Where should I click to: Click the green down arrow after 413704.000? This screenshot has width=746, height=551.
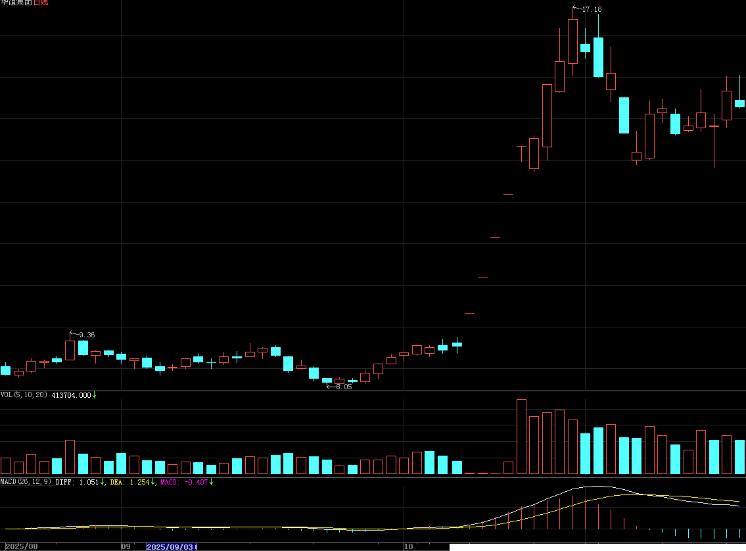[94, 395]
